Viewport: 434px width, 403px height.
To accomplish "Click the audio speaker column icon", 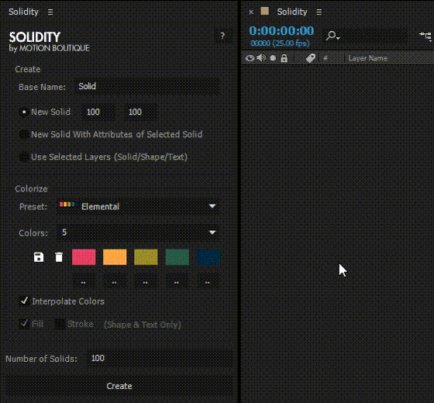I will tap(261, 58).
